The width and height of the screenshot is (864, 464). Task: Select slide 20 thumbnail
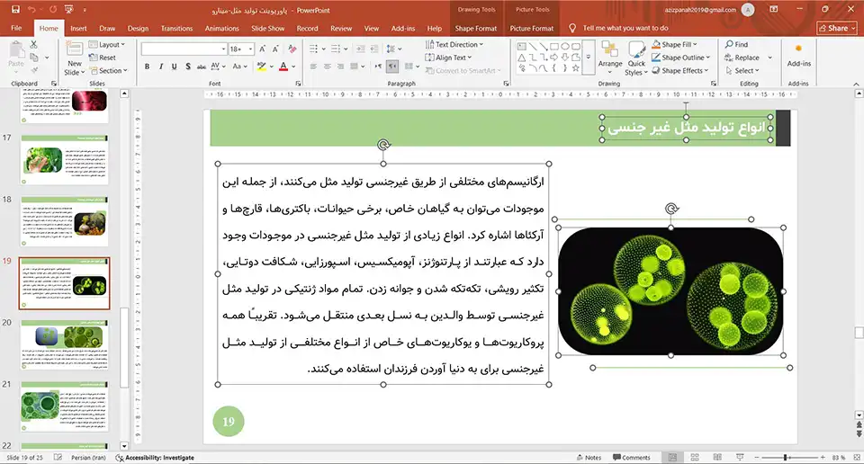coord(64,344)
